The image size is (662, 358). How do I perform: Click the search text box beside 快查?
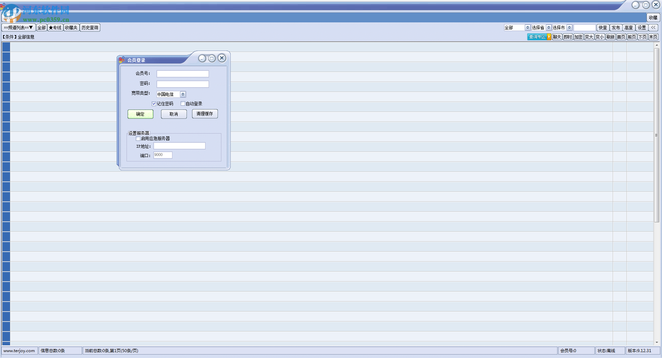coord(584,28)
